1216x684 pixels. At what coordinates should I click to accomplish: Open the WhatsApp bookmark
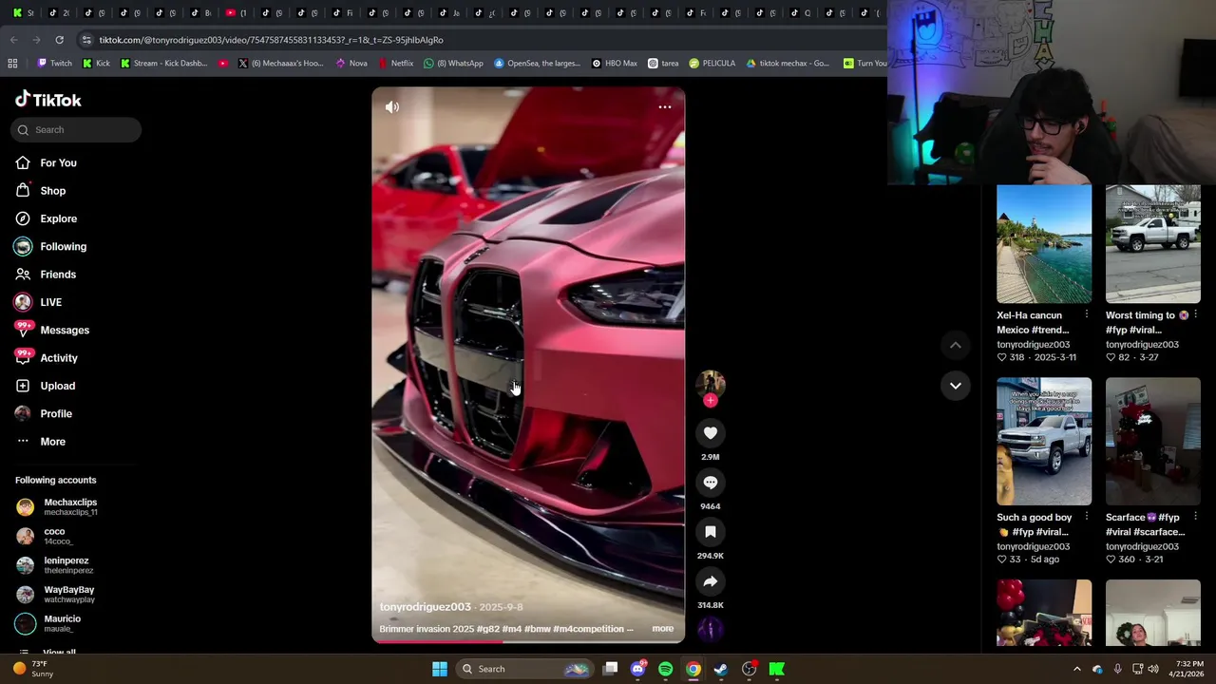[453, 64]
